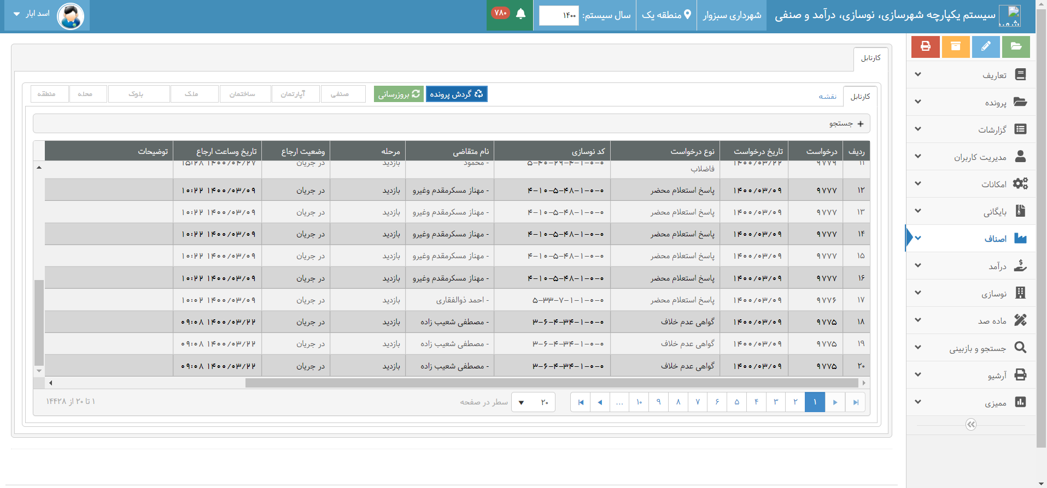Go to page ۲ in pagination
The height and width of the screenshot is (488, 1047).
[x=795, y=402]
